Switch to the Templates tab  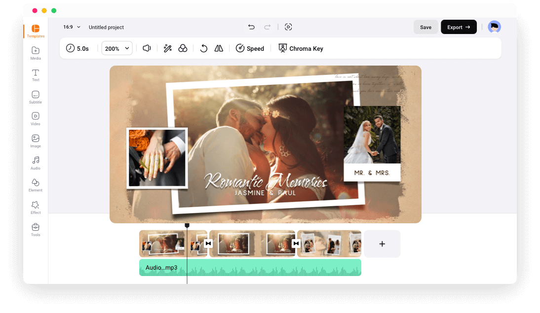pyautogui.click(x=35, y=31)
